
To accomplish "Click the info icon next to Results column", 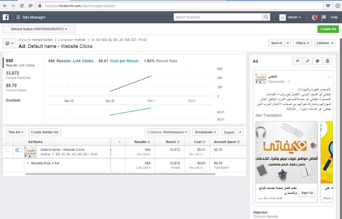I will pos(149,142).
